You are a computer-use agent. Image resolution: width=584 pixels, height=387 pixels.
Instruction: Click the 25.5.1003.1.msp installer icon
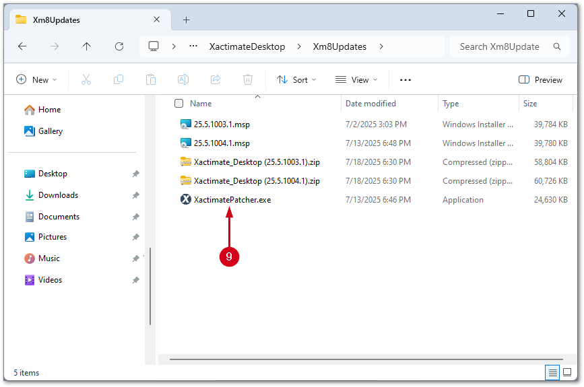(185, 125)
